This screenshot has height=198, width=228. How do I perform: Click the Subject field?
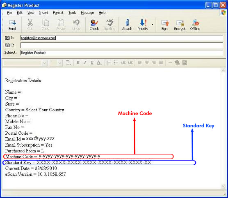(x=121, y=53)
